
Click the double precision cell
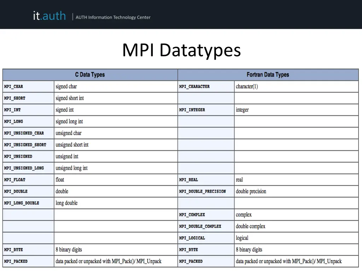pos(297,192)
